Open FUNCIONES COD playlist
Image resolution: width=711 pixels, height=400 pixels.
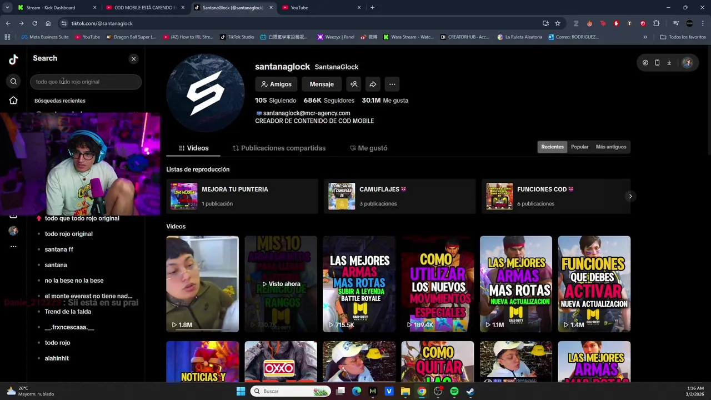click(x=556, y=196)
